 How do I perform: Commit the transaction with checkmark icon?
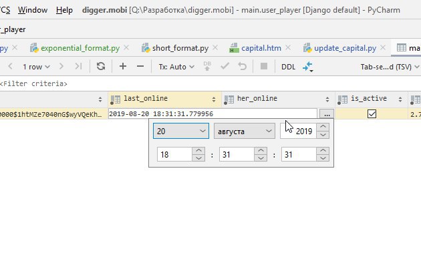225,66
